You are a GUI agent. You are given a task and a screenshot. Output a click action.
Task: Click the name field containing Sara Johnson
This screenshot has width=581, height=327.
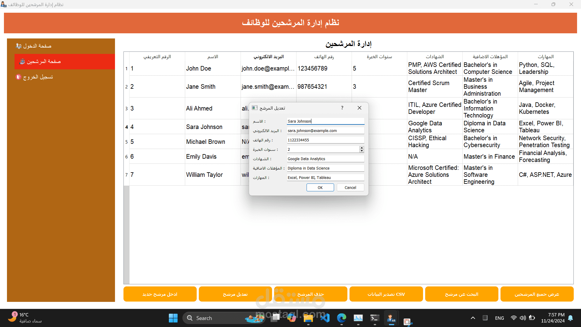tap(325, 121)
